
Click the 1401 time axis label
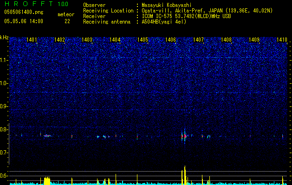[32, 39]
